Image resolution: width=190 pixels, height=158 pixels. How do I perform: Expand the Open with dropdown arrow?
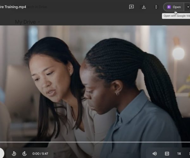188,7
